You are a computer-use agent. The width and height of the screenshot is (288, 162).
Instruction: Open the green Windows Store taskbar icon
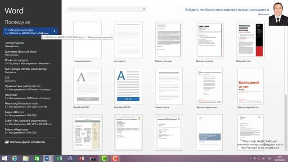point(37,158)
